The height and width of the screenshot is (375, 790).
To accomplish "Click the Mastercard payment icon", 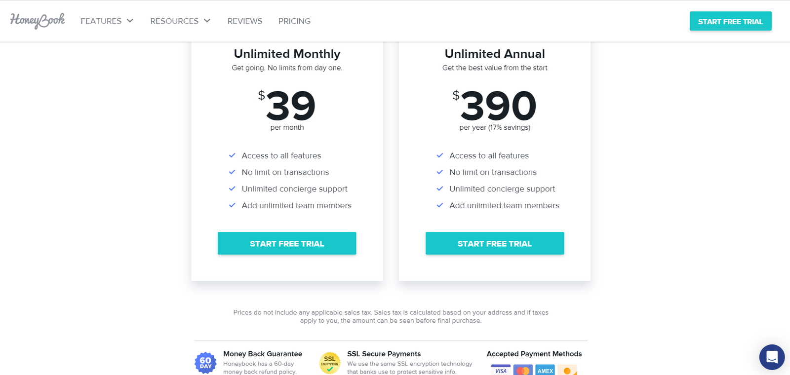I will 523,370.
